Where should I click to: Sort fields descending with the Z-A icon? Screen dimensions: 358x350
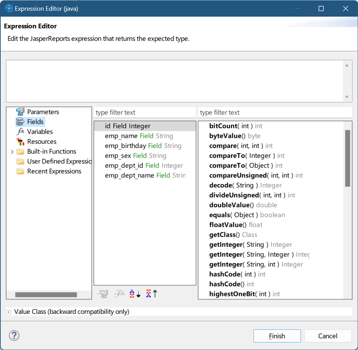tap(152, 294)
